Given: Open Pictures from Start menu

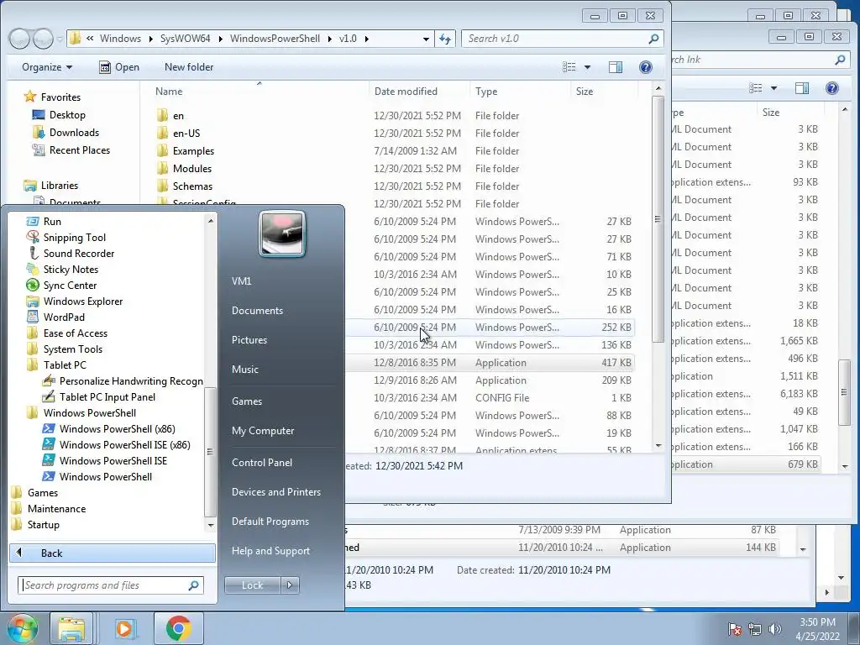Looking at the screenshot, I should tap(249, 340).
